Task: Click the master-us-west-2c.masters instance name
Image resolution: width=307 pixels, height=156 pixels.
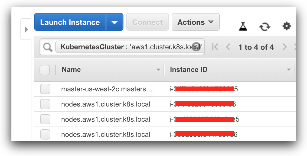Action: pyautogui.click(x=108, y=89)
